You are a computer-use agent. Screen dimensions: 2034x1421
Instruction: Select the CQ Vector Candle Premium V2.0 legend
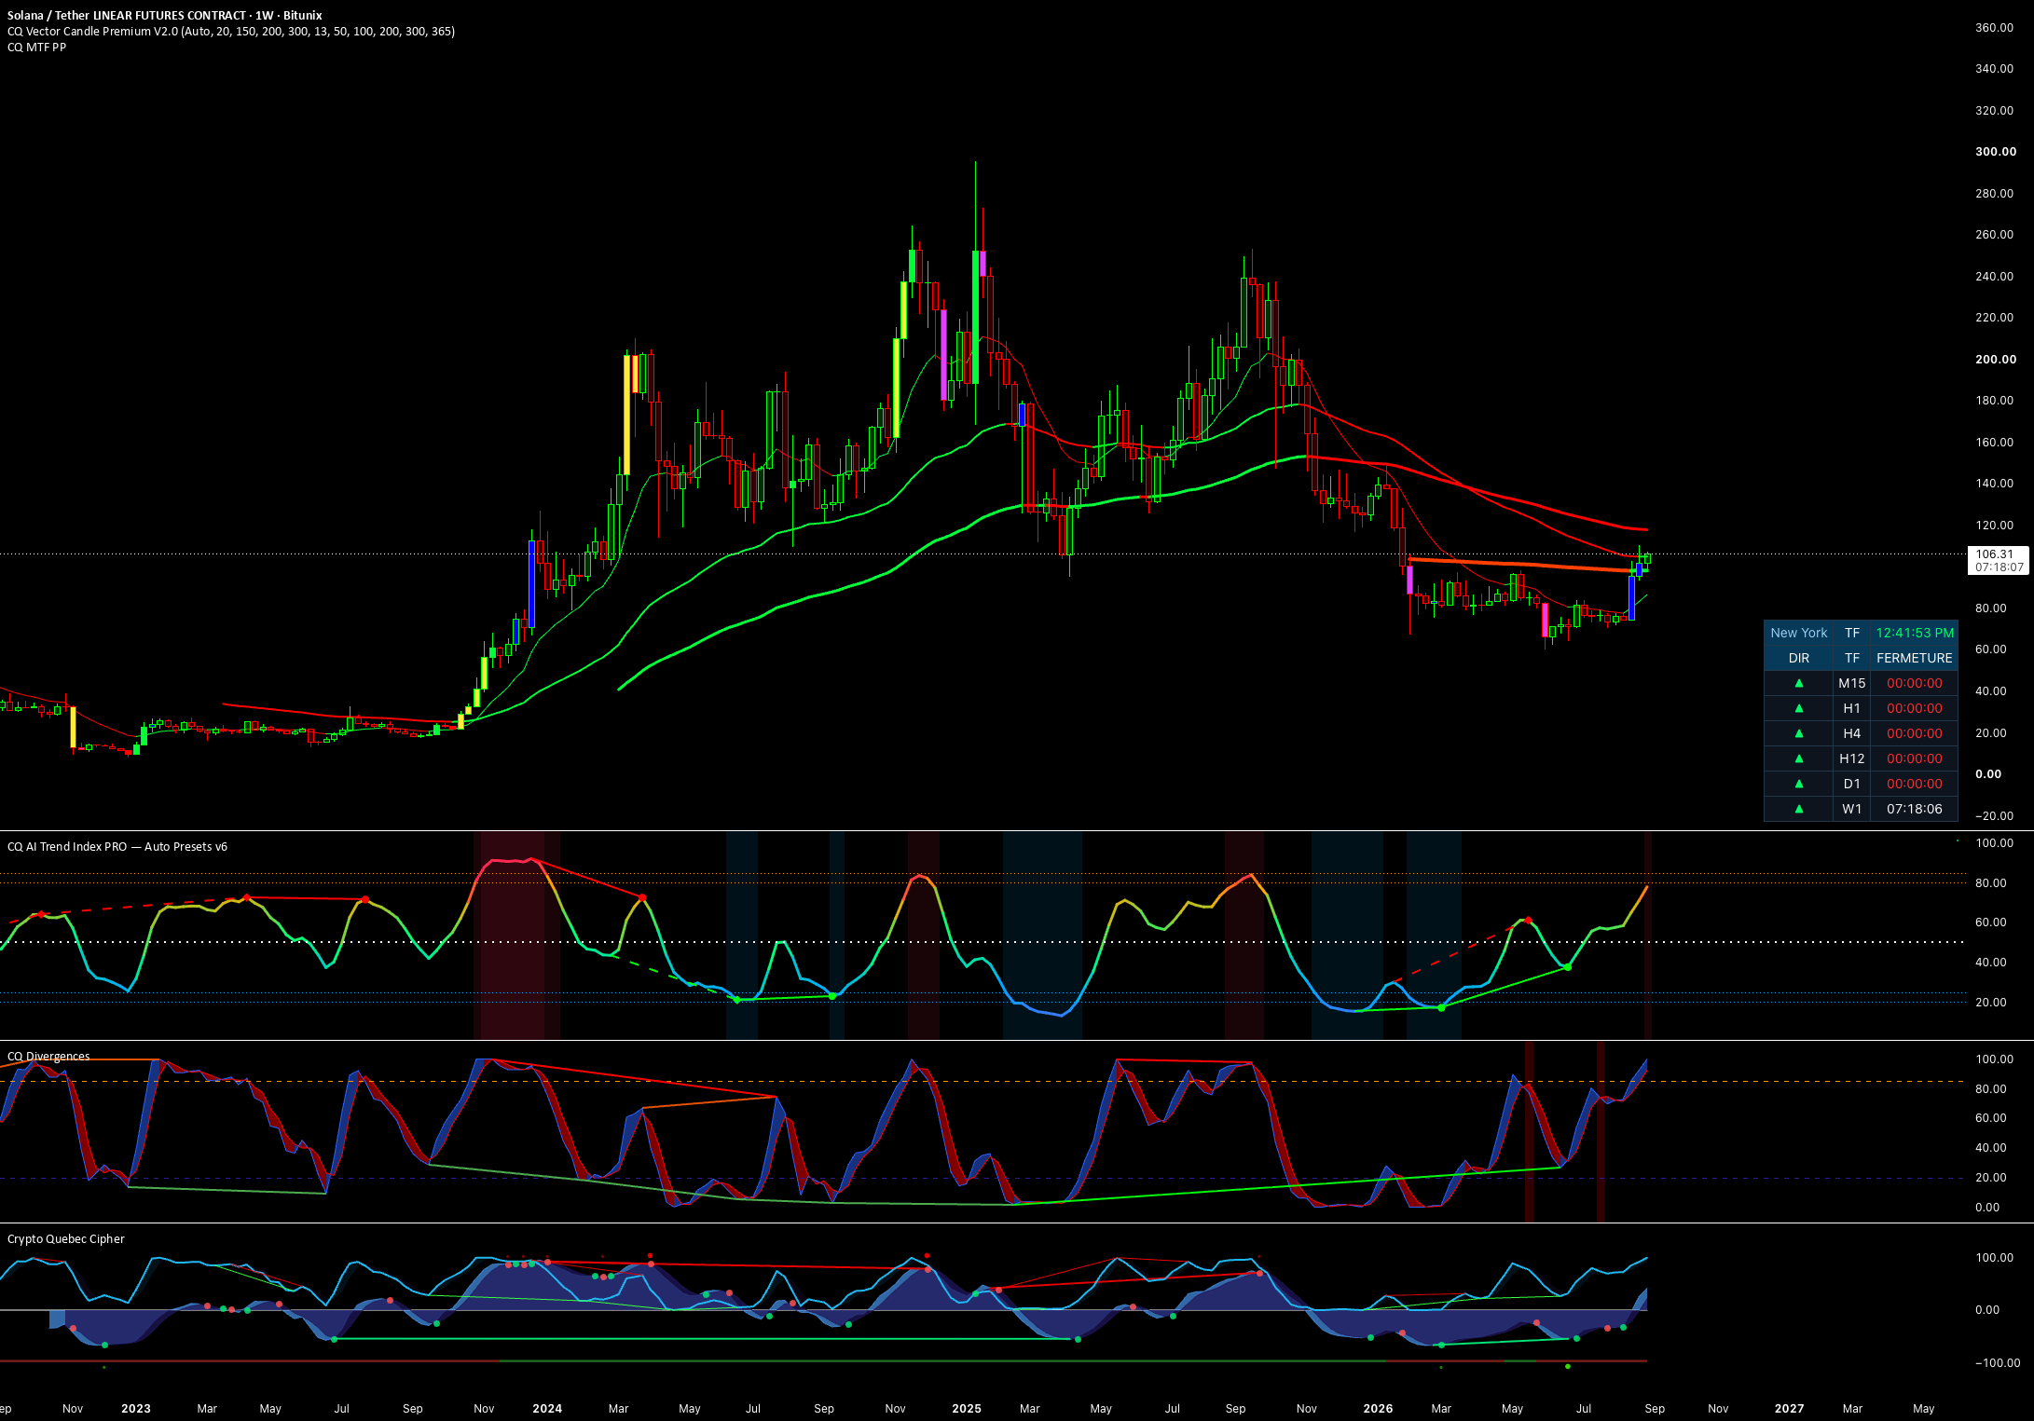click(231, 31)
